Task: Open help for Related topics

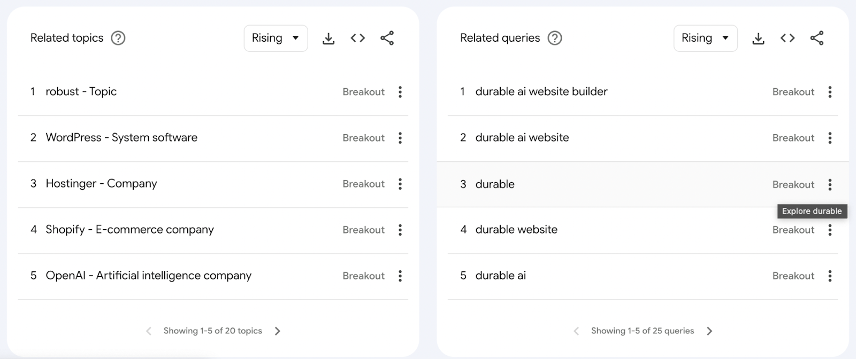Action: [x=118, y=38]
